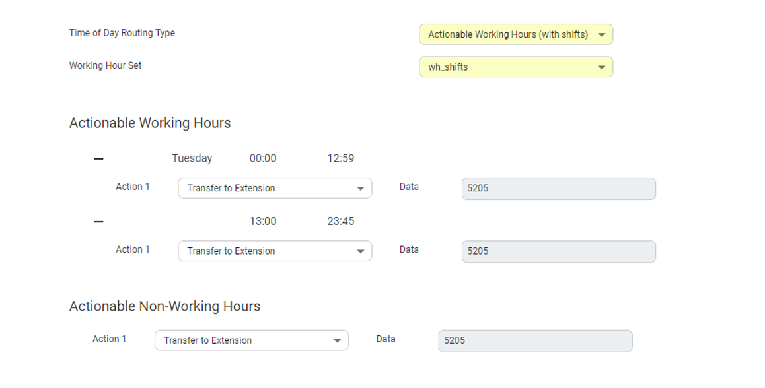Image resolution: width=765 pixels, height=388 pixels.
Task: Click the 23:45 end time
Action: (x=340, y=221)
